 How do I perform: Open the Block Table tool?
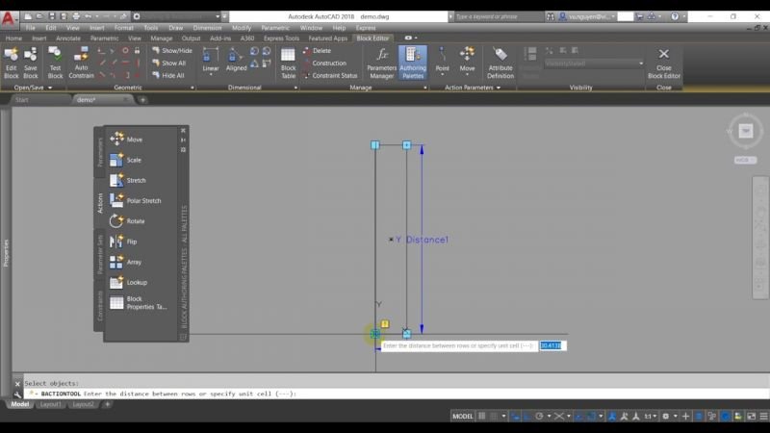click(x=288, y=64)
